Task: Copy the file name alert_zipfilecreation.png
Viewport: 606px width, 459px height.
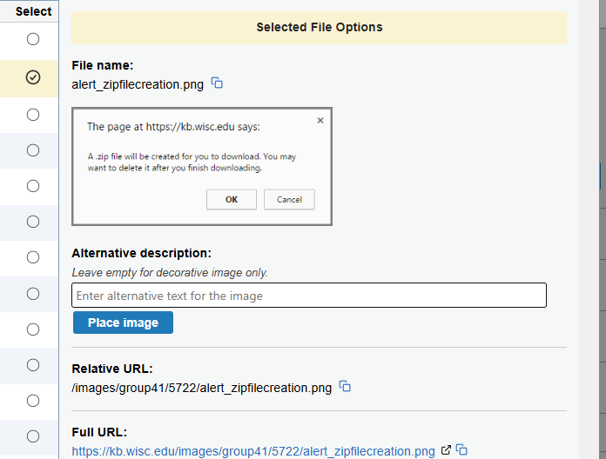Action: tap(218, 83)
